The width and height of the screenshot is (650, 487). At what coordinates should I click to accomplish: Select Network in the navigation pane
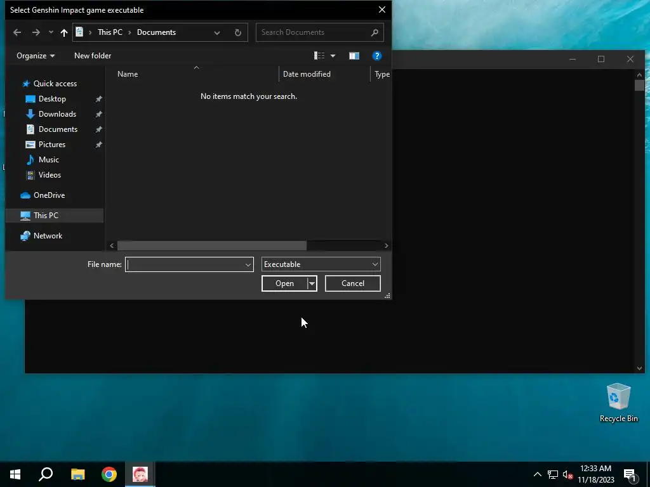coord(48,236)
